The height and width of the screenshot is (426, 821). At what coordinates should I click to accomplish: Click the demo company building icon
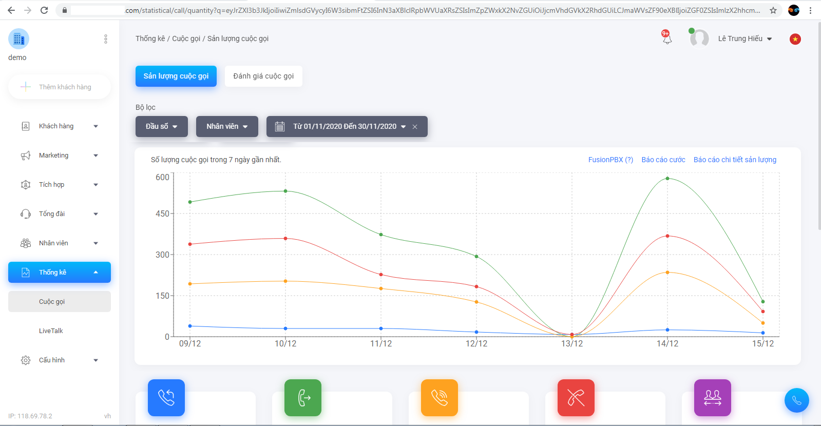(18, 38)
